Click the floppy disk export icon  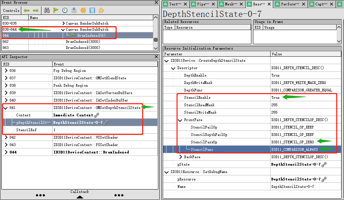92,10
